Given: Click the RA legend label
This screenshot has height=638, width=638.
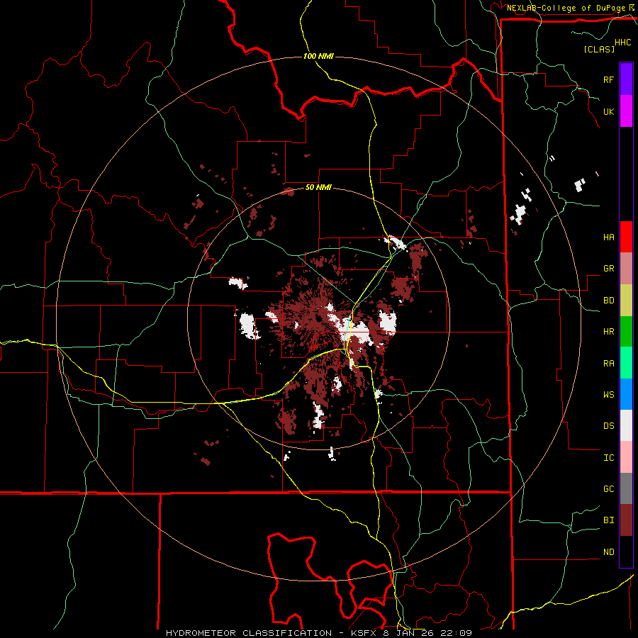Looking at the screenshot, I should tap(608, 364).
